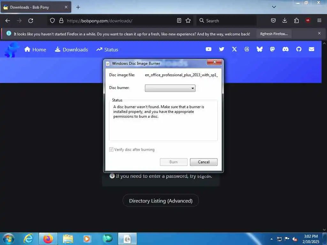Click the Directory Listing (Advanced) button
This screenshot has width=327, height=245.
click(161, 201)
